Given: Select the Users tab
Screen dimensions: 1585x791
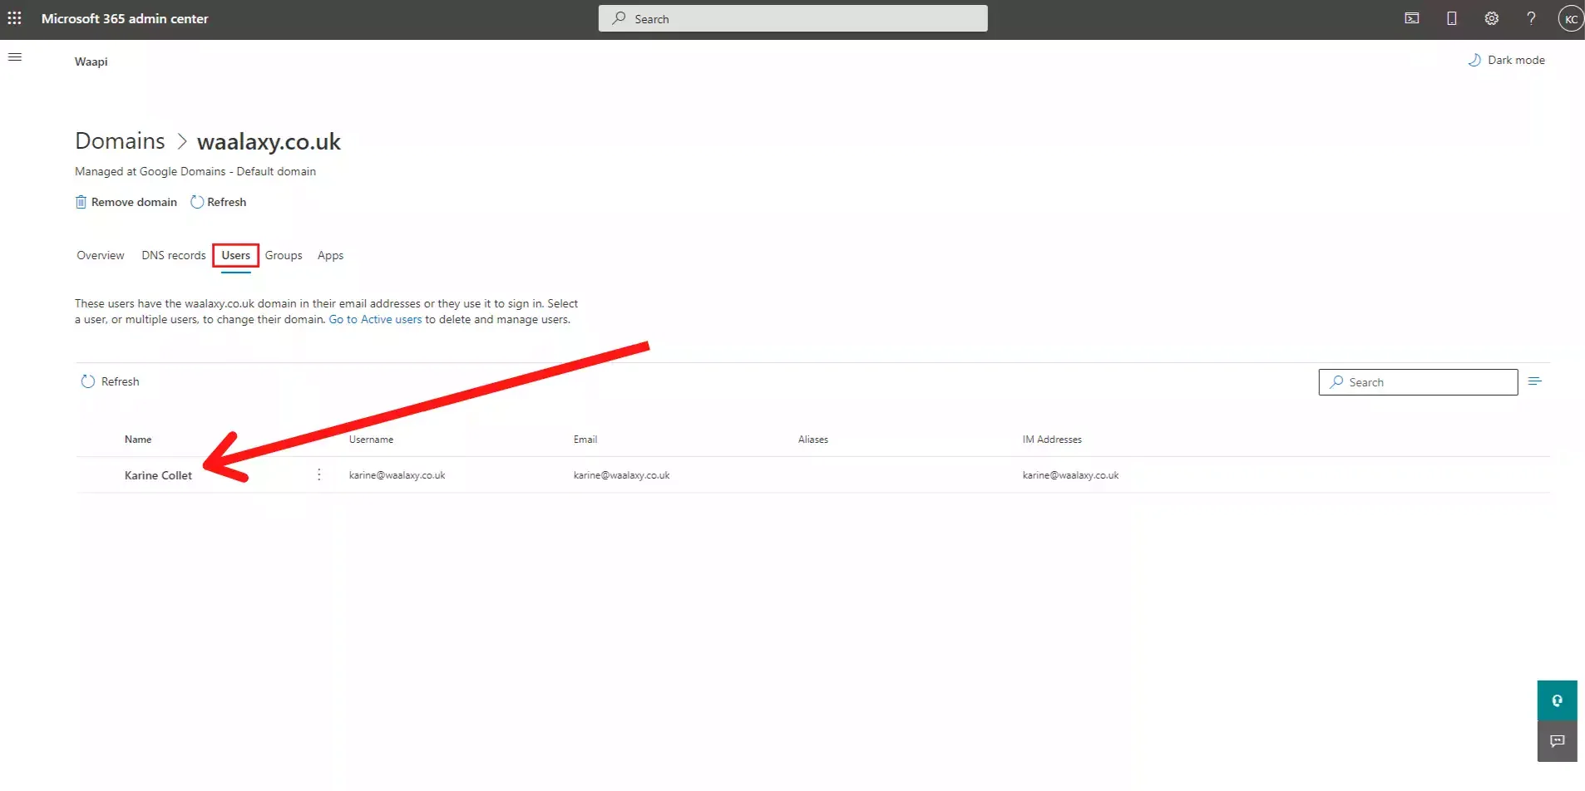Looking at the screenshot, I should [236, 255].
